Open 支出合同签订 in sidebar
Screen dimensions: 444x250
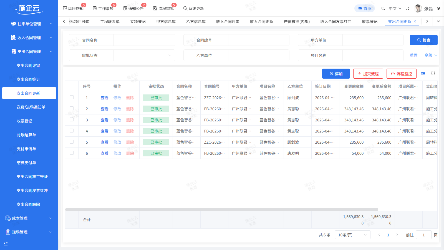(28, 79)
